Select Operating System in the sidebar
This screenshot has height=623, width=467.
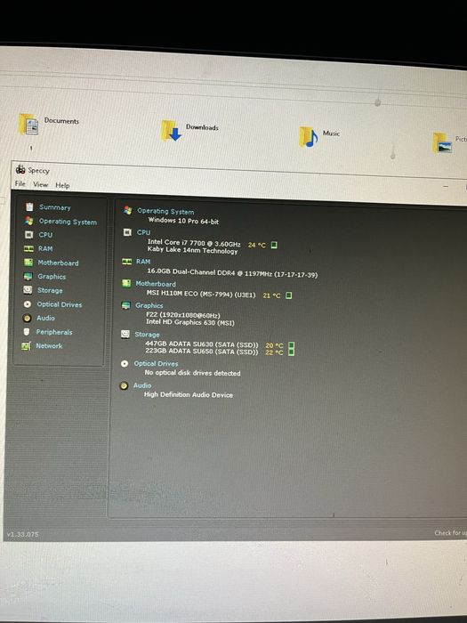pos(68,222)
